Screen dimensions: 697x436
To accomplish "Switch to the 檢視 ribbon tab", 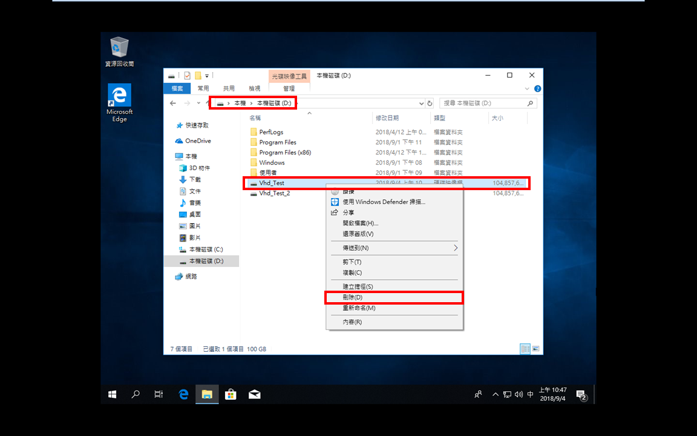I will (x=255, y=88).
